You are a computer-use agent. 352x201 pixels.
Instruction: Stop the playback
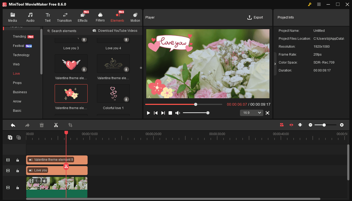click(x=170, y=113)
